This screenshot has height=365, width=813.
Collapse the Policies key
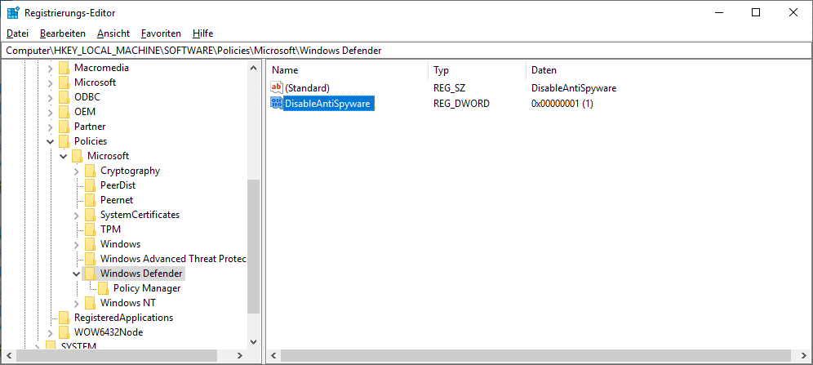coord(51,141)
